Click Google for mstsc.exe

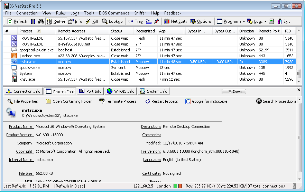point(206,101)
